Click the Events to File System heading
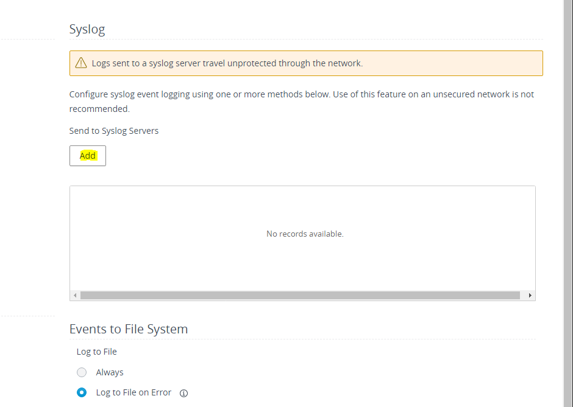 129,329
